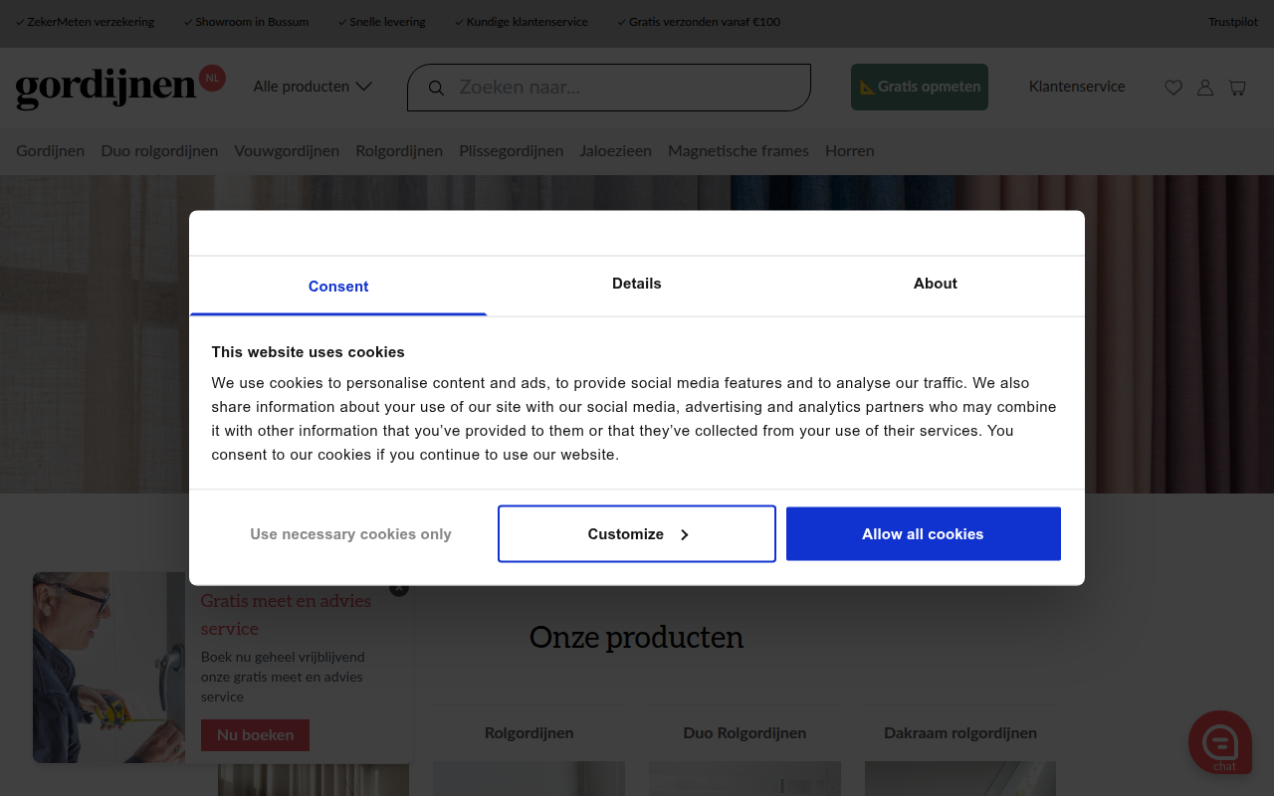Viewport: 1274px width, 796px height.
Task: Open the chat bubble widget
Action: tap(1220, 742)
